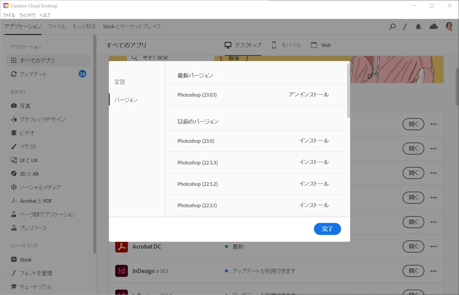The image size is (459, 295).
Task: Click the desktop monitor icon in platform tabs
Action: coord(228,45)
